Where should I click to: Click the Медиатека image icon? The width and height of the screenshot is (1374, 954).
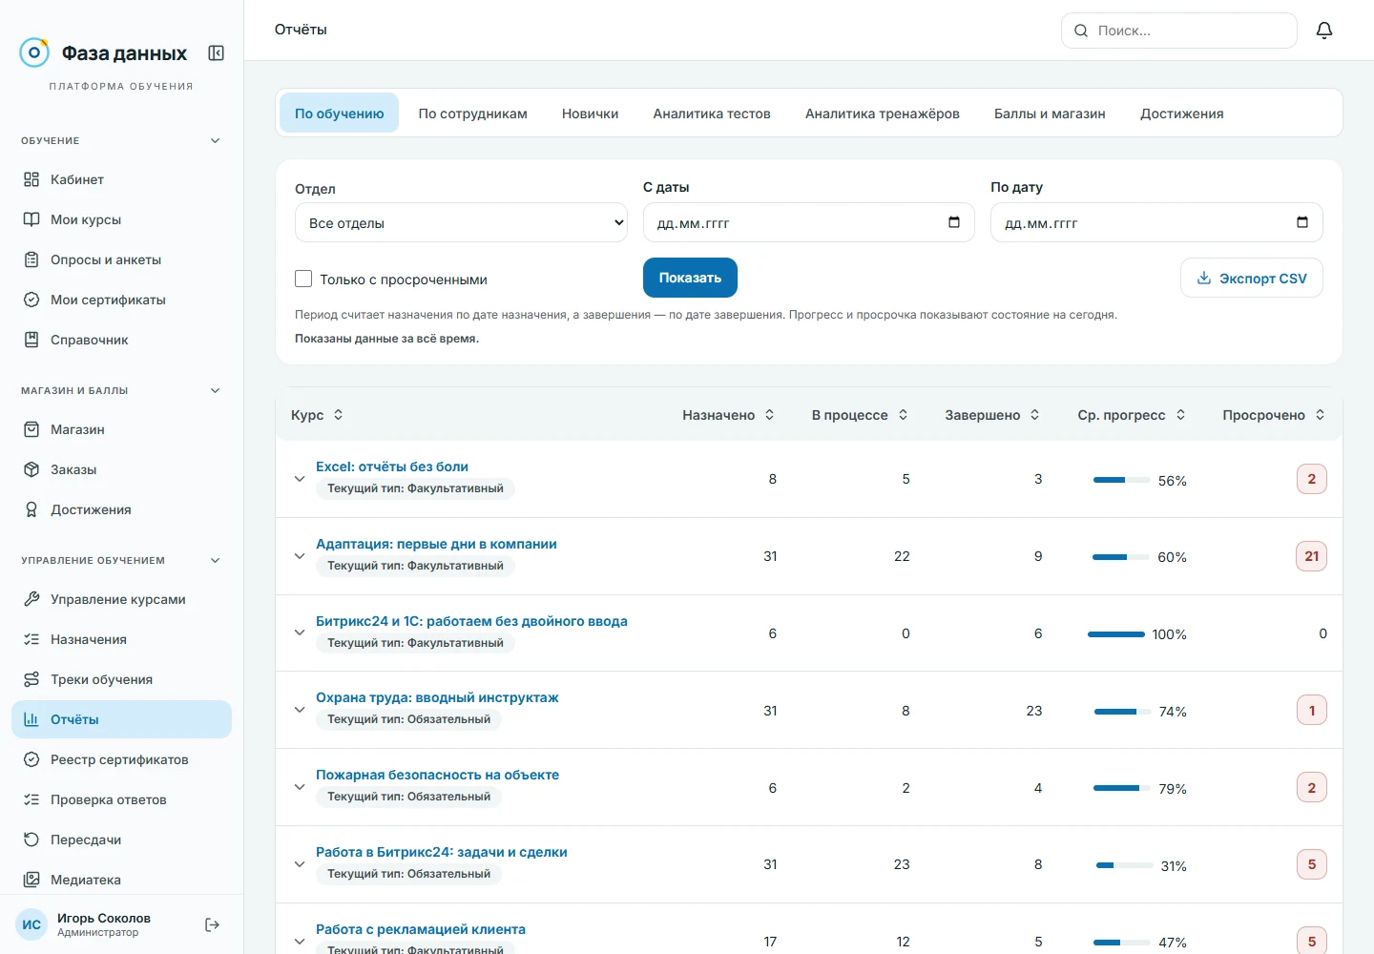tap(31, 880)
